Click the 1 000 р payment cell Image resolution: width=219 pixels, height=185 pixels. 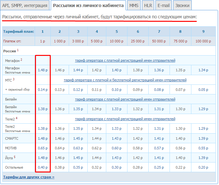coord(60,41)
